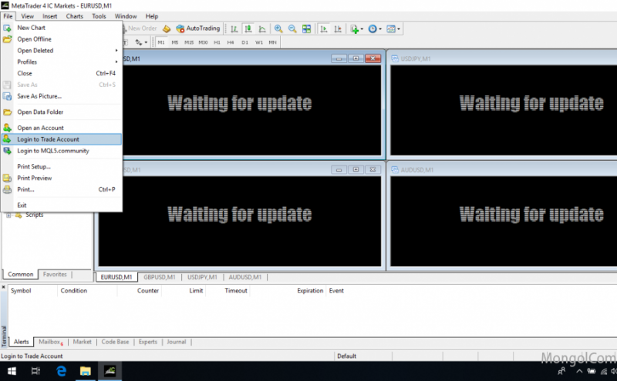
Task: Open the Experts terminal tab
Action: tap(147, 342)
